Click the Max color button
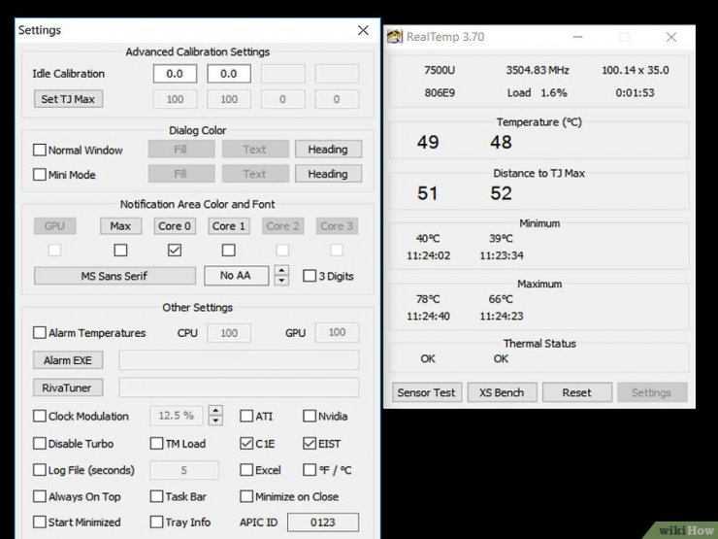The height and width of the screenshot is (539, 718). (x=120, y=226)
